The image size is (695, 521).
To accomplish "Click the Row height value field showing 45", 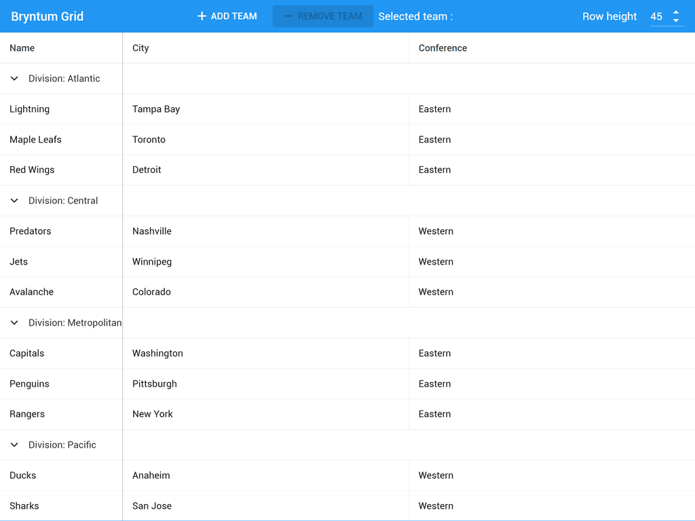I will point(656,16).
